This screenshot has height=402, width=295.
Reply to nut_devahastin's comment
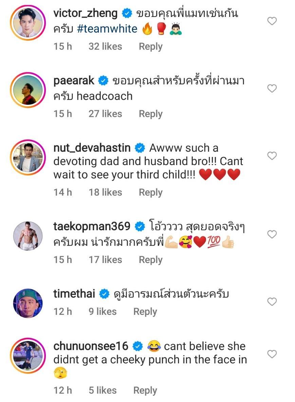point(150,193)
